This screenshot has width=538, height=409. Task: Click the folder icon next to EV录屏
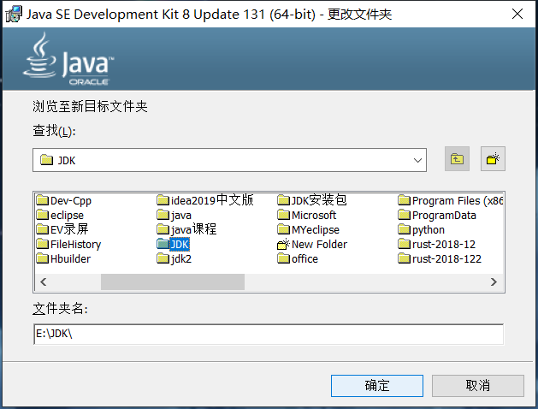(43, 229)
